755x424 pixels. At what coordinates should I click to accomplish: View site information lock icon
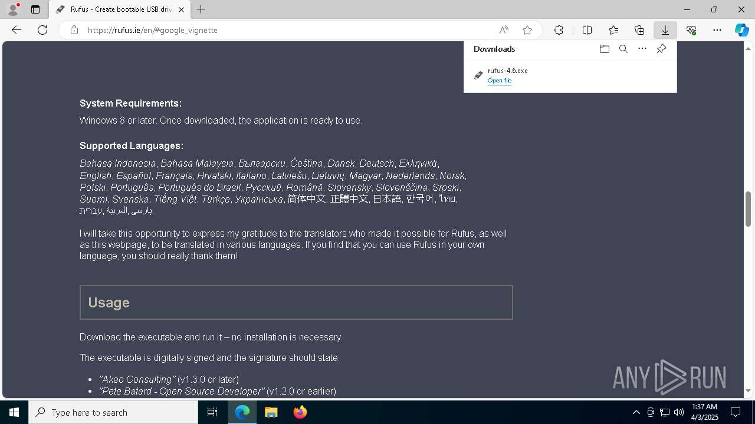click(74, 30)
